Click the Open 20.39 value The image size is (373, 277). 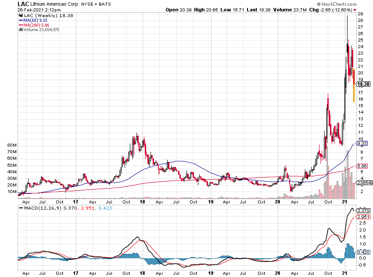point(179,10)
